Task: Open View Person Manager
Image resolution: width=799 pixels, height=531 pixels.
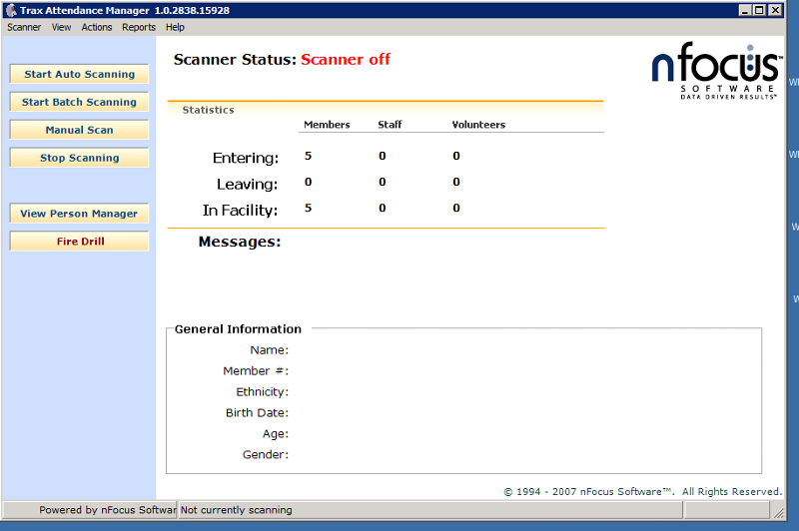Action: tap(80, 214)
